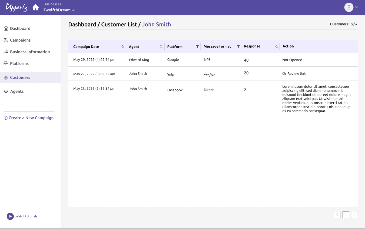Go to next page arrow

click(354, 214)
